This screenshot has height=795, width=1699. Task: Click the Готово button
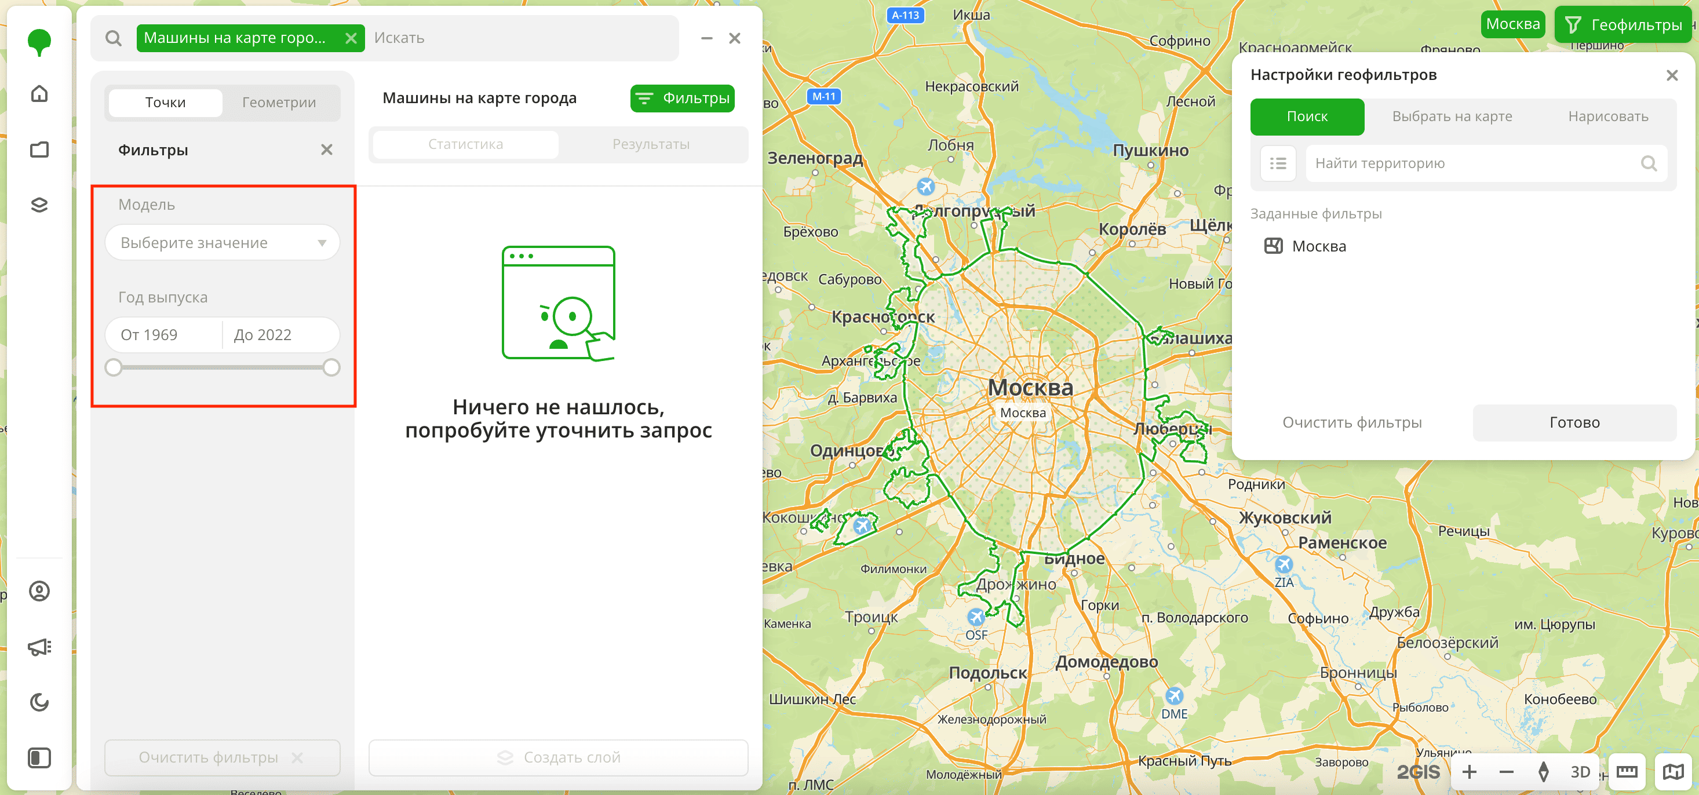1574,423
